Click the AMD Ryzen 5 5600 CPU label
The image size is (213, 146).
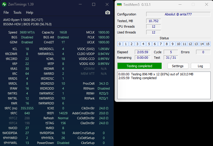click(23, 20)
